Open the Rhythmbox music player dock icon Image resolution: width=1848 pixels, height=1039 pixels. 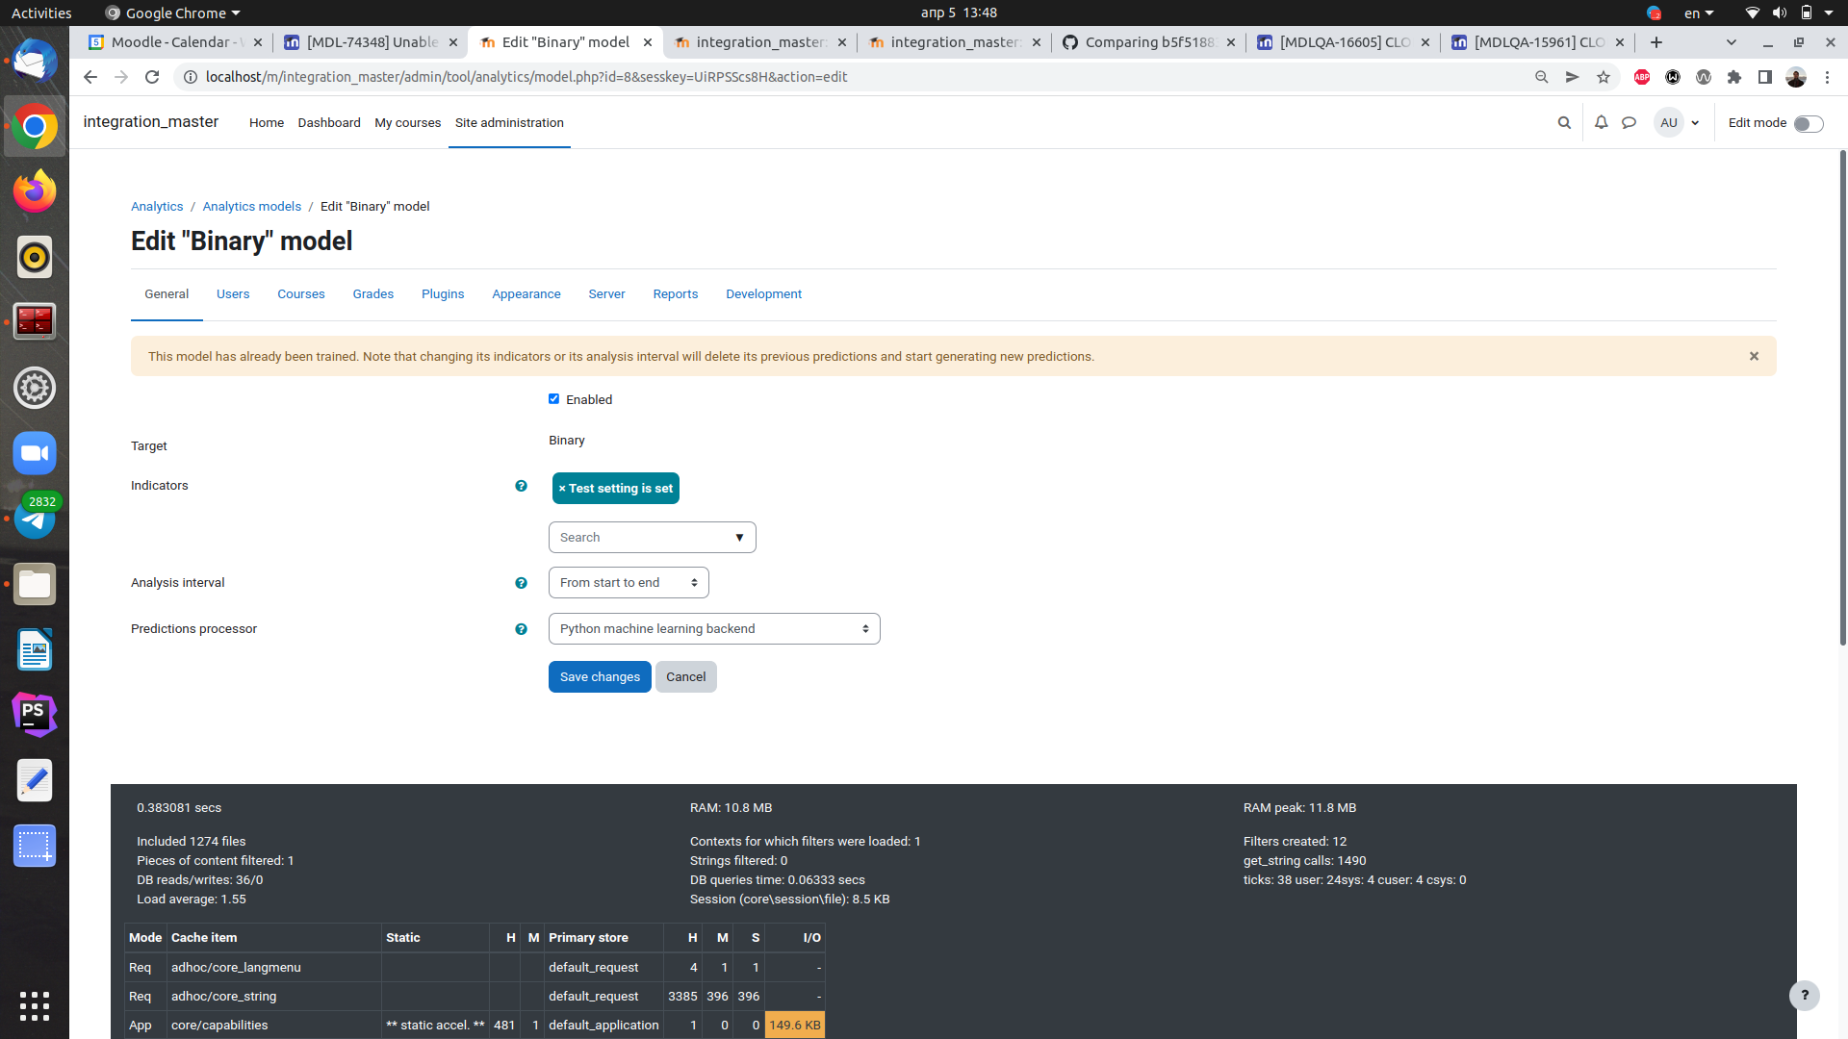[35, 257]
